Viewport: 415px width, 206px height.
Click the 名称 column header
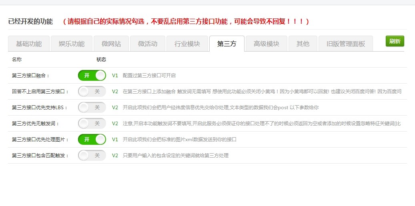pos(17,59)
